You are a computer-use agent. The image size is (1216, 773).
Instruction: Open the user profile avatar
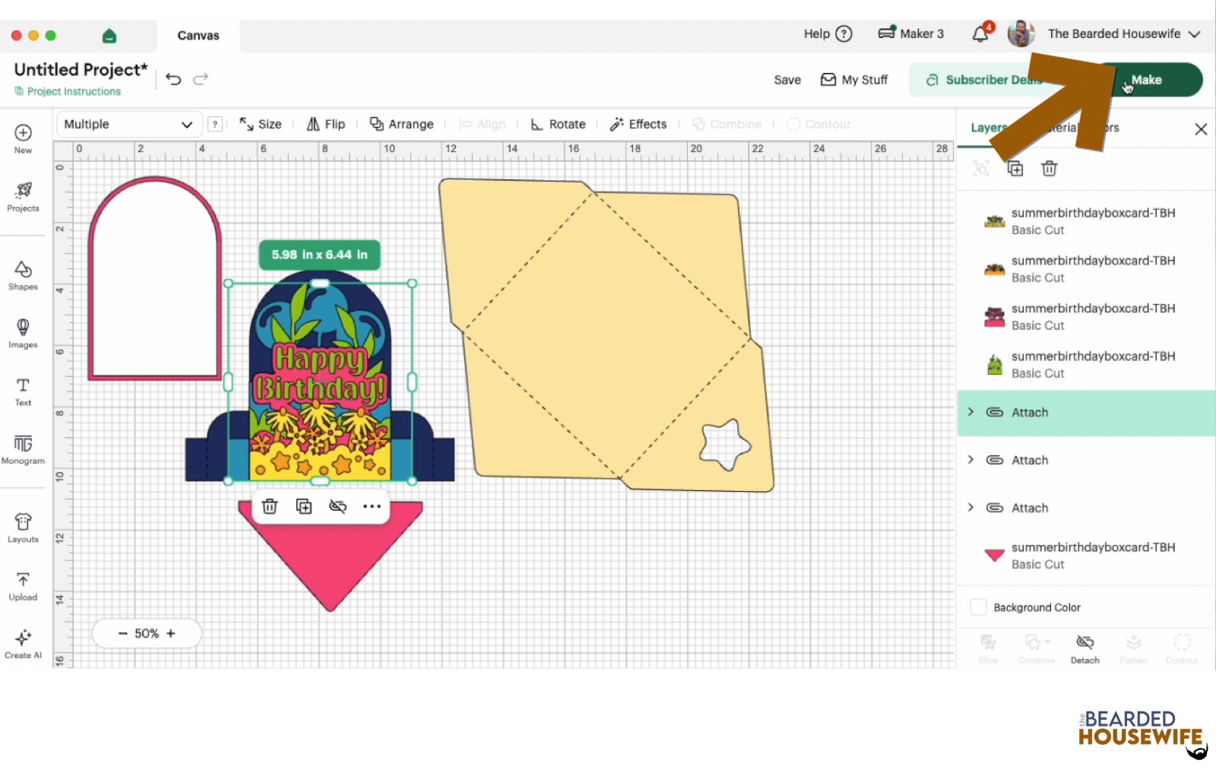point(1021,33)
